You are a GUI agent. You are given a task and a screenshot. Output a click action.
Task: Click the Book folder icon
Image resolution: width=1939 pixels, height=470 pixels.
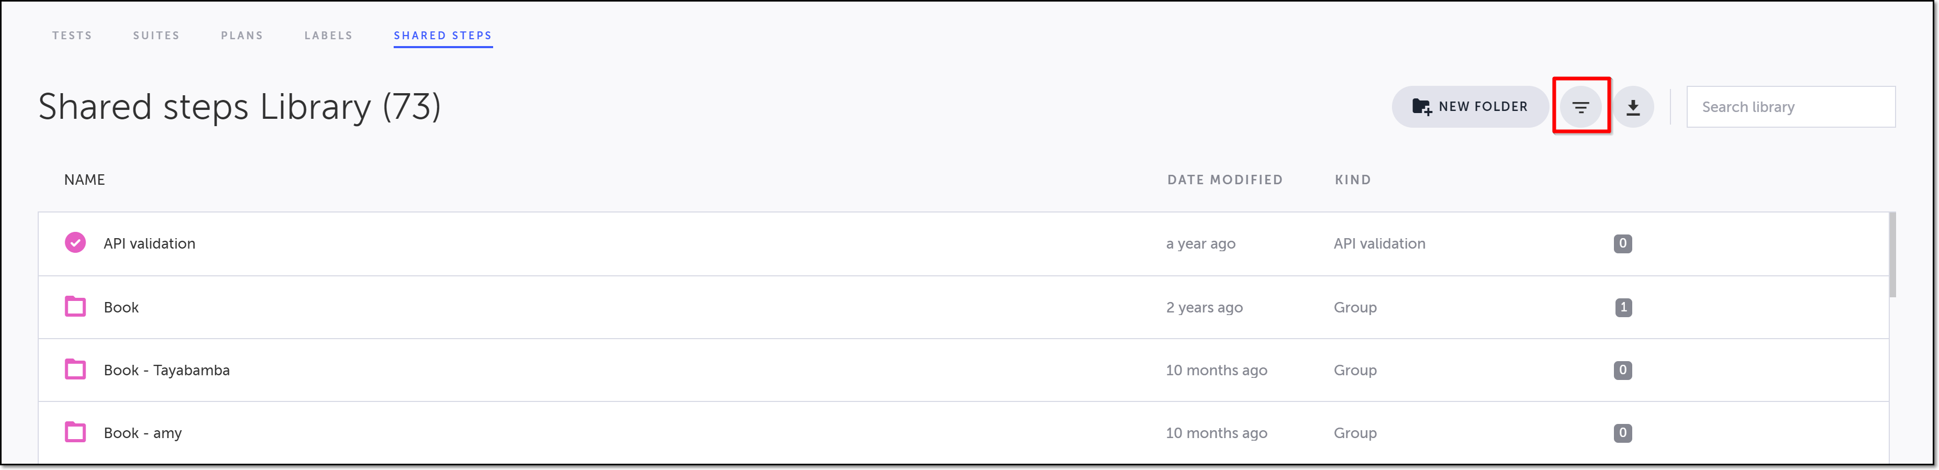click(75, 307)
